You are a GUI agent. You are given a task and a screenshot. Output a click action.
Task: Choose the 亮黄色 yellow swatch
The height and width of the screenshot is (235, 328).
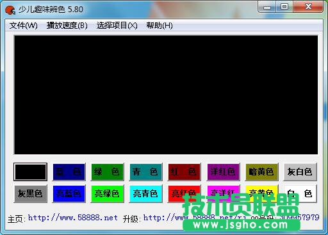[262, 194]
